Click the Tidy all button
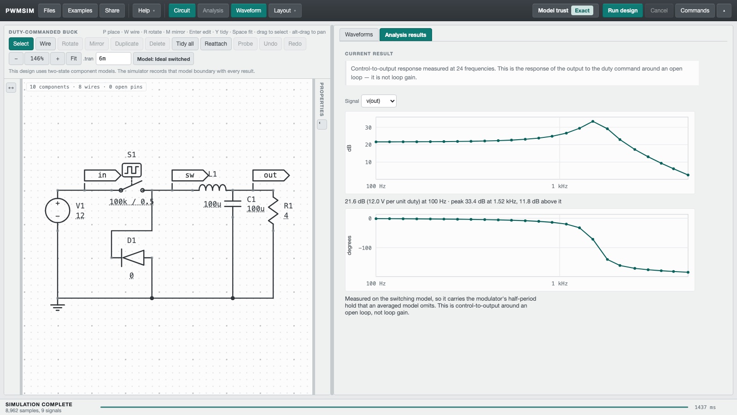 [x=185, y=44]
